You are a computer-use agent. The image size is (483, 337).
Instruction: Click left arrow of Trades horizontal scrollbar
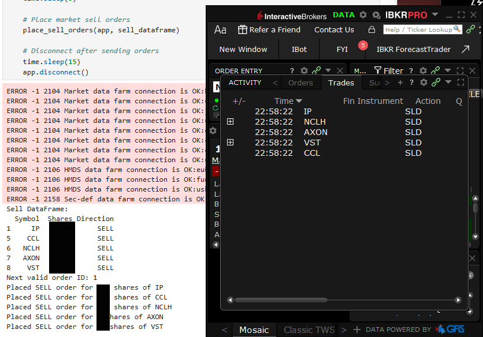tap(230, 299)
